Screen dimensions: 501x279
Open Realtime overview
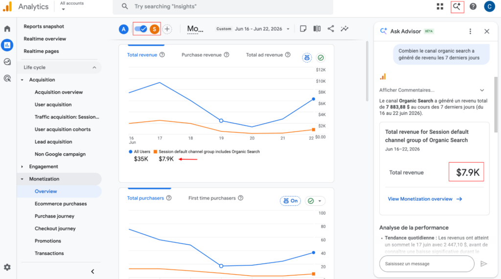coord(45,39)
